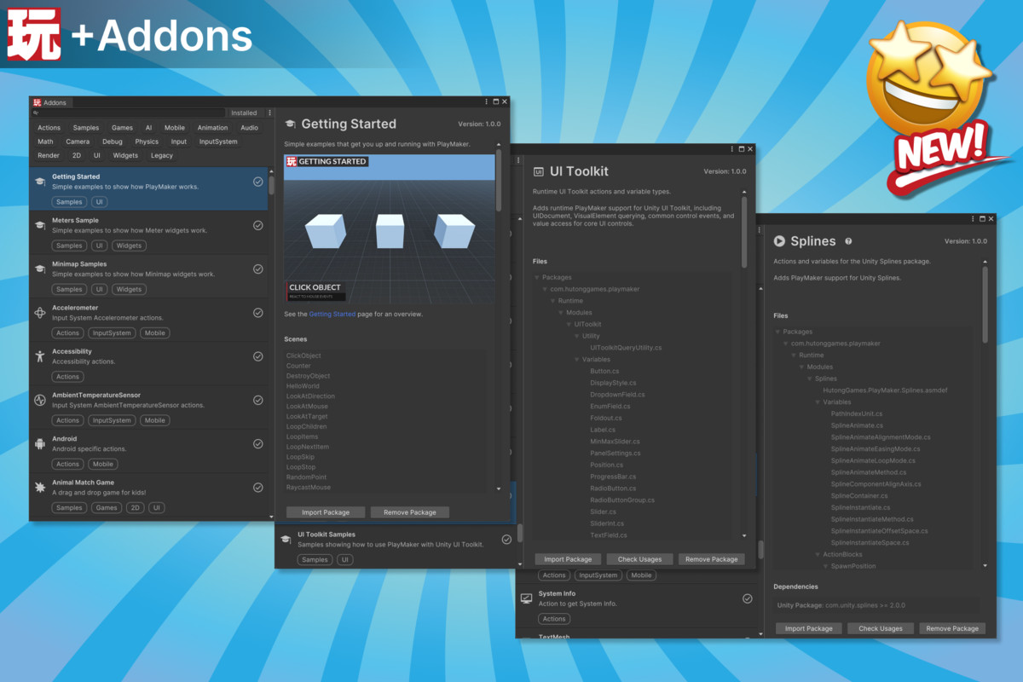The image size is (1023, 682).
Task: Click the Accelerometer installed checkmark
Action: point(258,313)
